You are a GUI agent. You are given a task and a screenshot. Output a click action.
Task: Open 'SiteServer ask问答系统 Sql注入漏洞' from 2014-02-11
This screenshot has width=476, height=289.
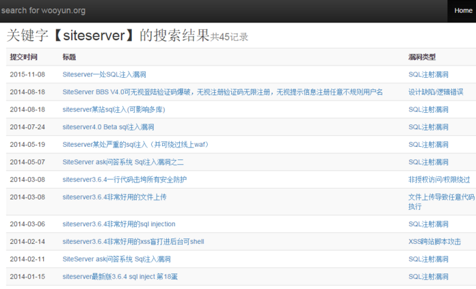pos(116,260)
